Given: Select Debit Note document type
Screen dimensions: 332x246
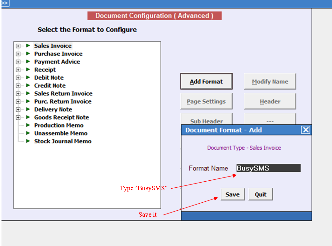Looking at the screenshot, I should click(x=49, y=78).
